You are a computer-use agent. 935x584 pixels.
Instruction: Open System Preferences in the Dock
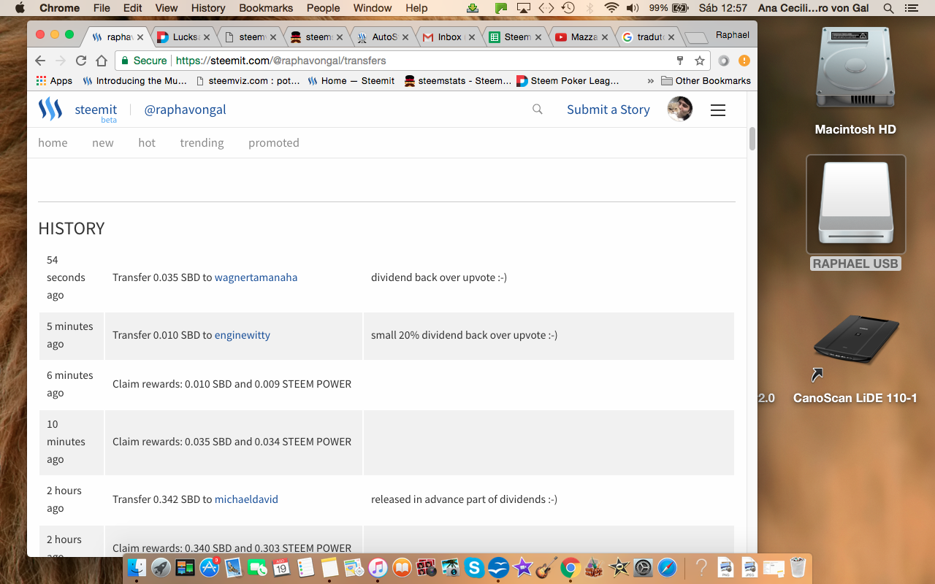[643, 567]
